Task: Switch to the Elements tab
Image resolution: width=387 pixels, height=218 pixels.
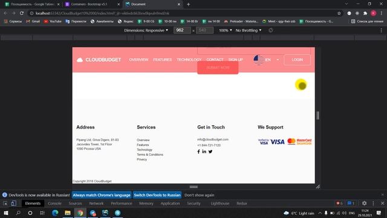Action: [33, 203]
